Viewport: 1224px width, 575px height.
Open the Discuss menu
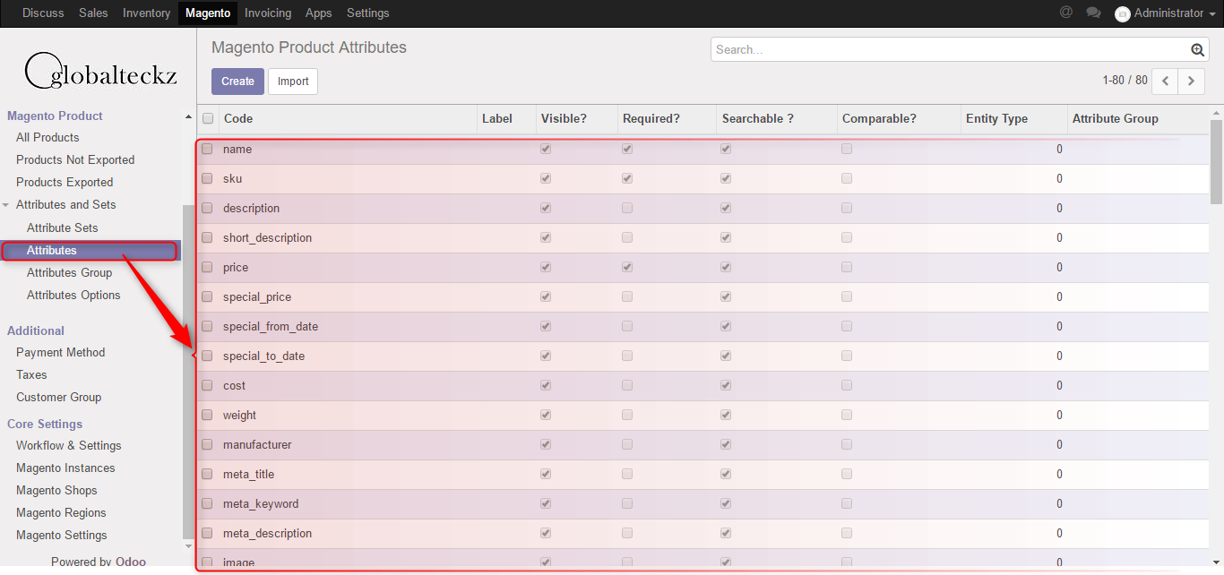(43, 13)
